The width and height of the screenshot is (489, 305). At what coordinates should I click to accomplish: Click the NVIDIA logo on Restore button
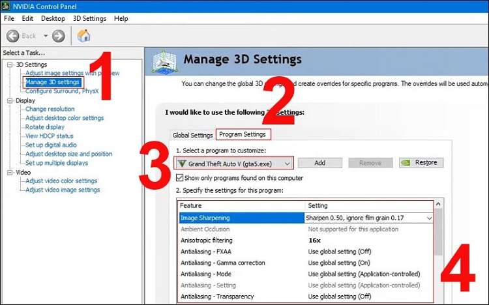click(406, 163)
